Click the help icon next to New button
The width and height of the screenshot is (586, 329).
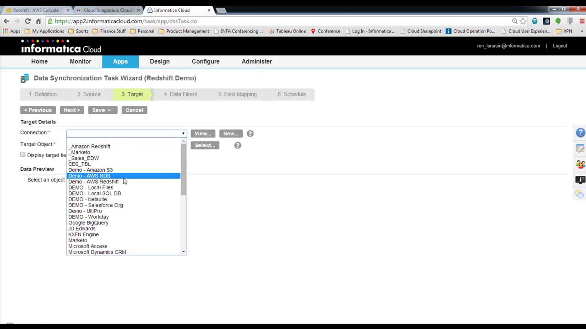click(x=250, y=133)
